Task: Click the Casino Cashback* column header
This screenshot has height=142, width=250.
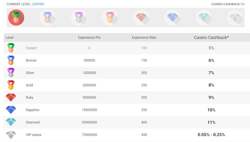Action: point(211,37)
